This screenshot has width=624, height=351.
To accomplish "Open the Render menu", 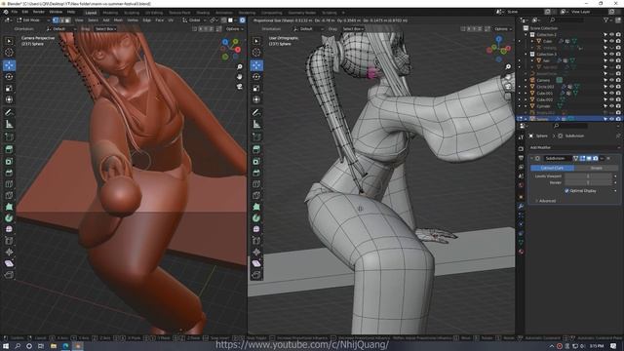I will tap(39, 12).
